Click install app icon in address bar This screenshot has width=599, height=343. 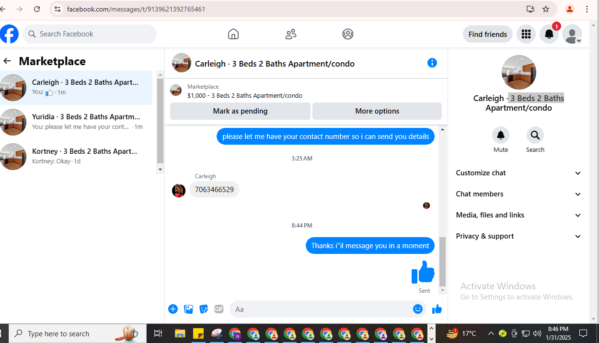(x=530, y=9)
